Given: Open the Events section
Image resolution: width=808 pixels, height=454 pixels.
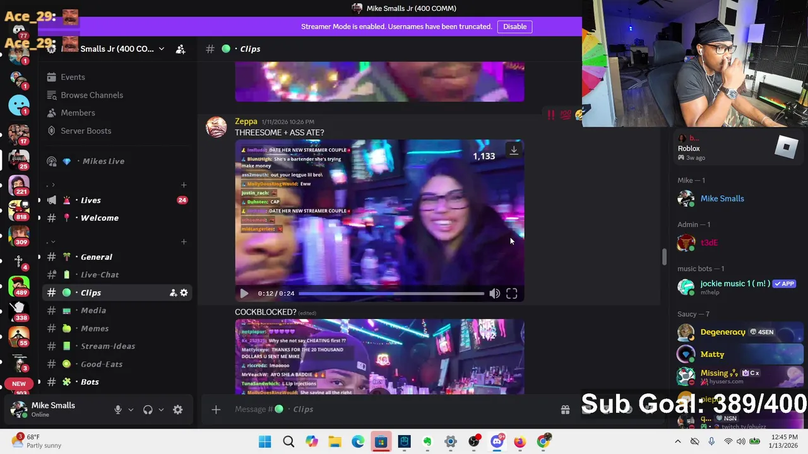Looking at the screenshot, I should 73,77.
